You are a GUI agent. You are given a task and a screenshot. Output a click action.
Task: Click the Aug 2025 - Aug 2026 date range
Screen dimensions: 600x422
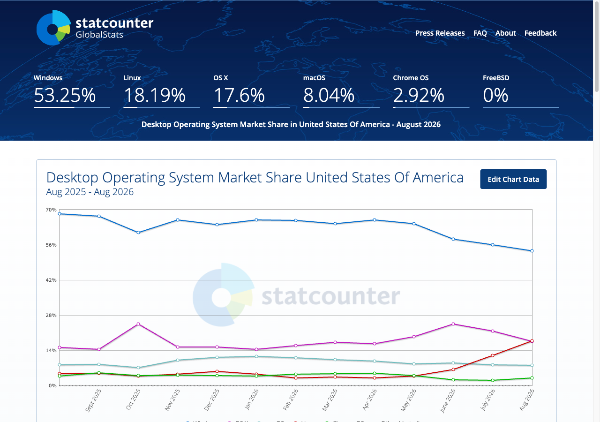pyautogui.click(x=90, y=192)
